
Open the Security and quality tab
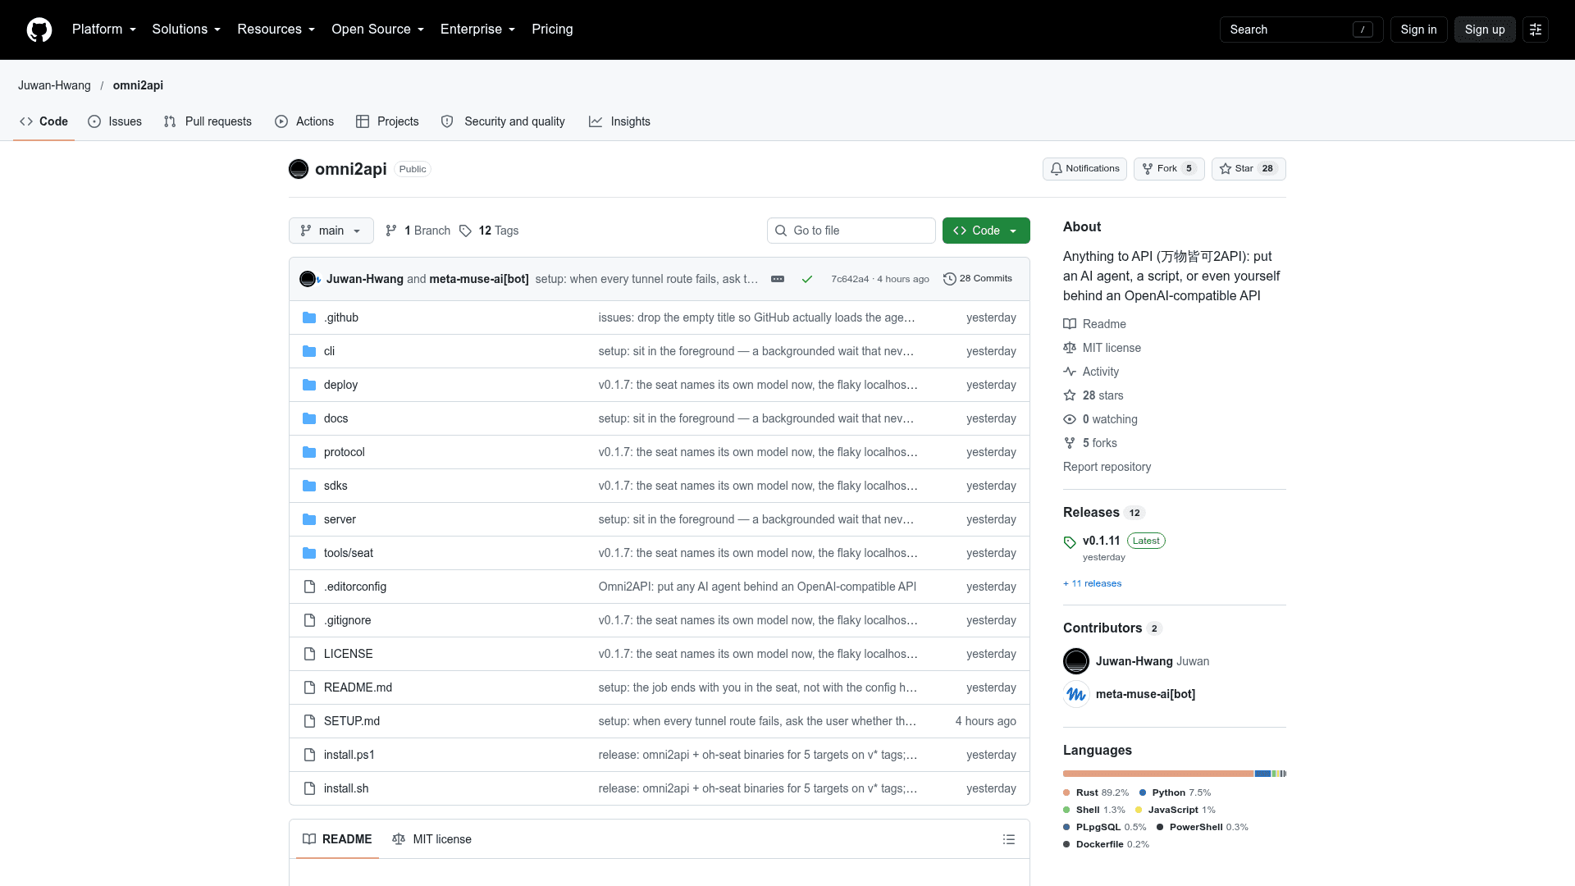coord(503,121)
